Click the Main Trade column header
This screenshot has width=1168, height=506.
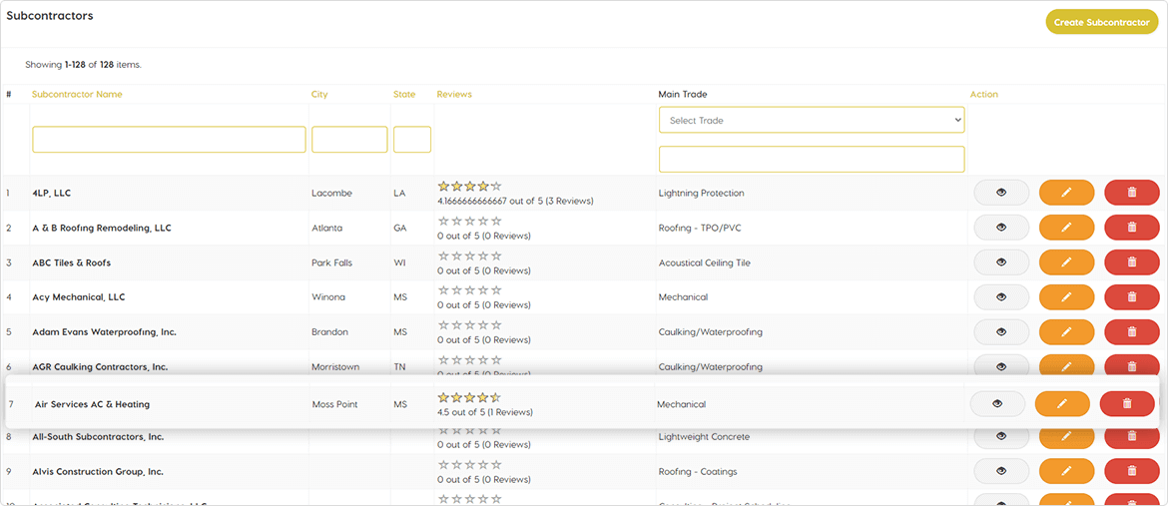(x=683, y=95)
